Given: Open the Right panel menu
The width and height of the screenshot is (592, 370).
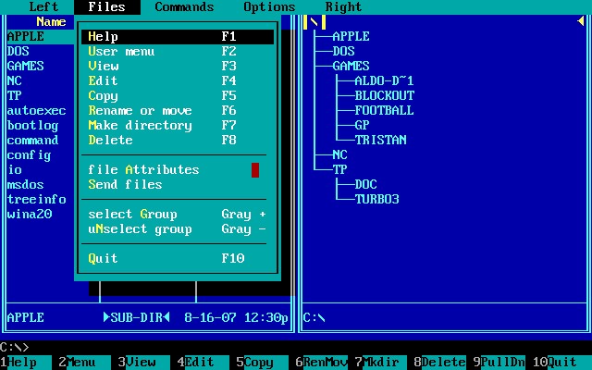Looking at the screenshot, I should [x=343, y=6].
